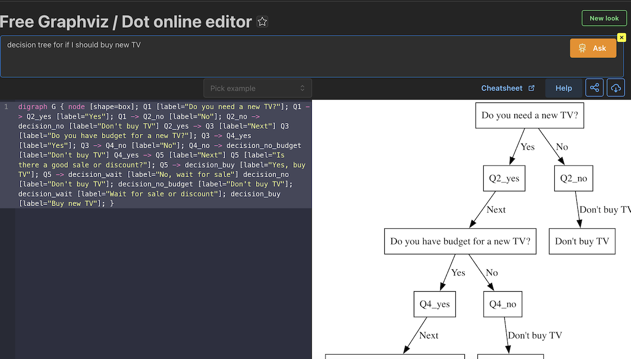Image resolution: width=631 pixels, height=359 pixels.
Task: Switch to the New look
Action: (x=604, y=18)
